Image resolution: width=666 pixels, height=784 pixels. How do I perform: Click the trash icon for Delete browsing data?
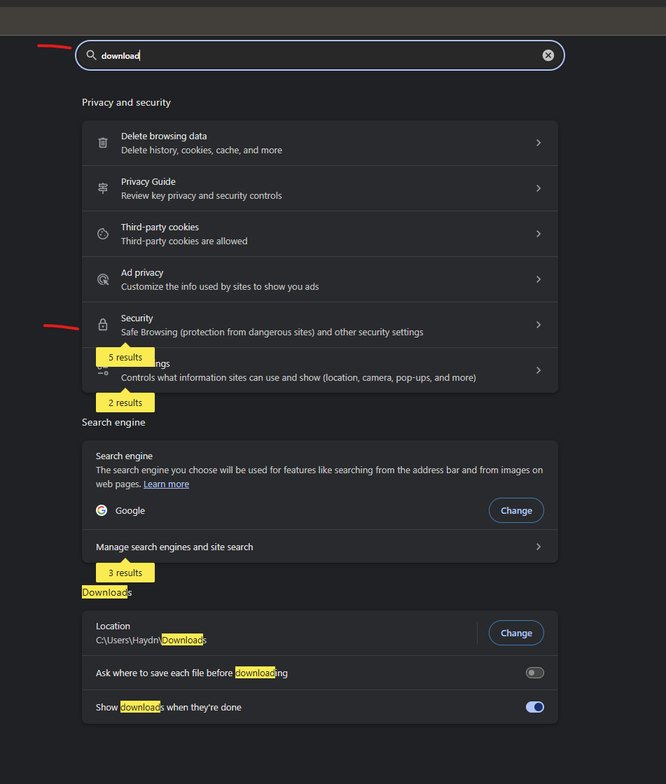[103, 143]
